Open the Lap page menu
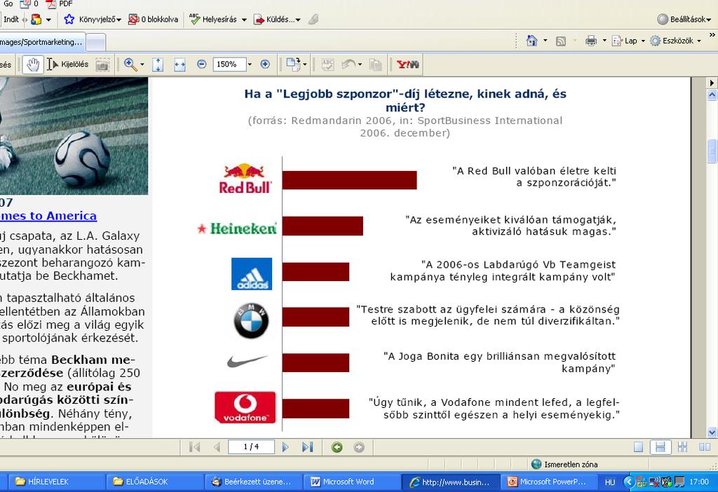The width and height of the screenshot is (718, 492). pos(629,41)
